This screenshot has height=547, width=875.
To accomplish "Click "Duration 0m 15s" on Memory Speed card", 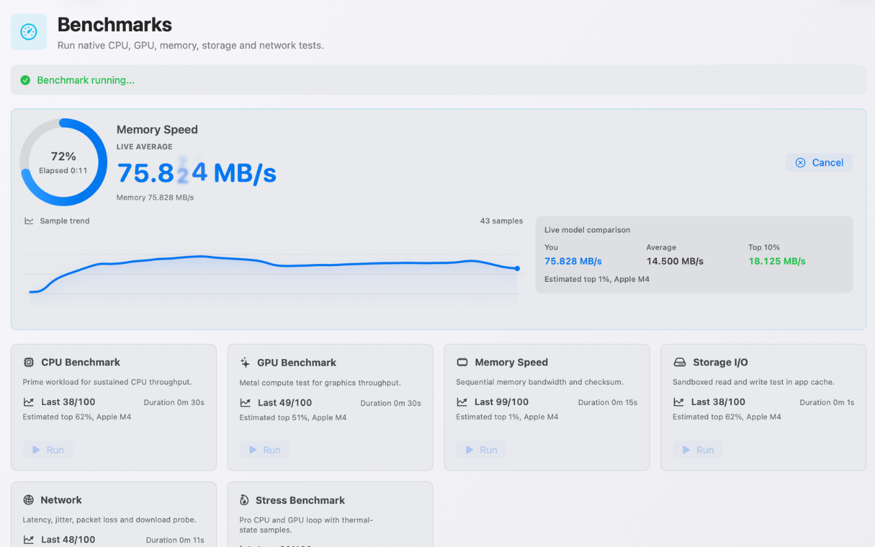I will click(608, 403).
